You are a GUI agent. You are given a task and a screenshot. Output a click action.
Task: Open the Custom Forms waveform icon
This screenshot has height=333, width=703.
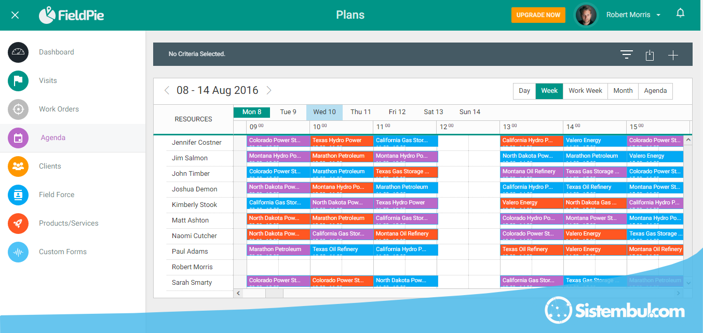point(18,252)
